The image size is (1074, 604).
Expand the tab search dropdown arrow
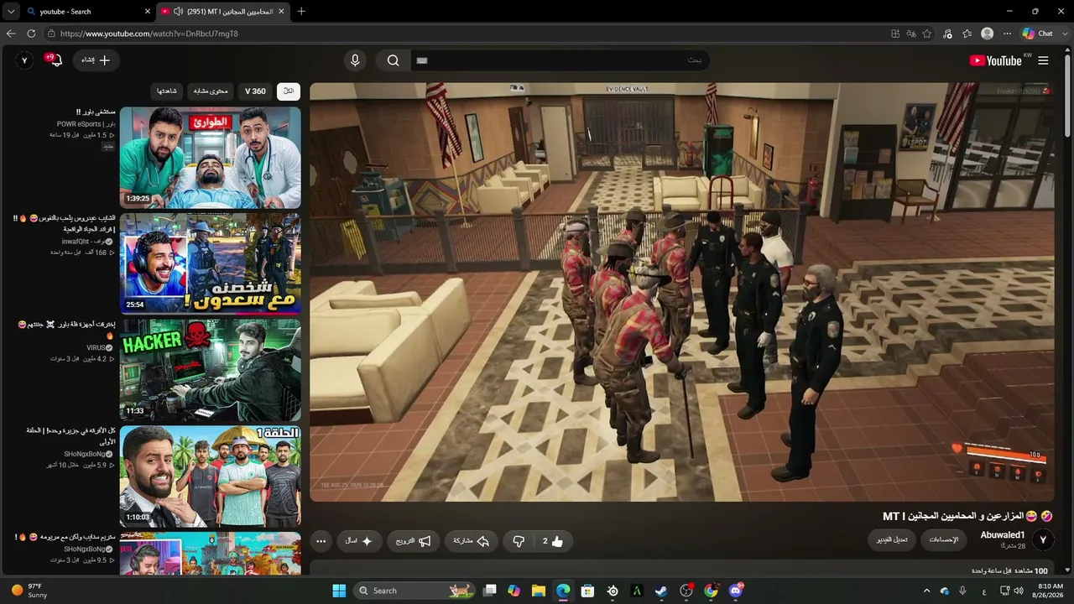click(x=11, y=12)
